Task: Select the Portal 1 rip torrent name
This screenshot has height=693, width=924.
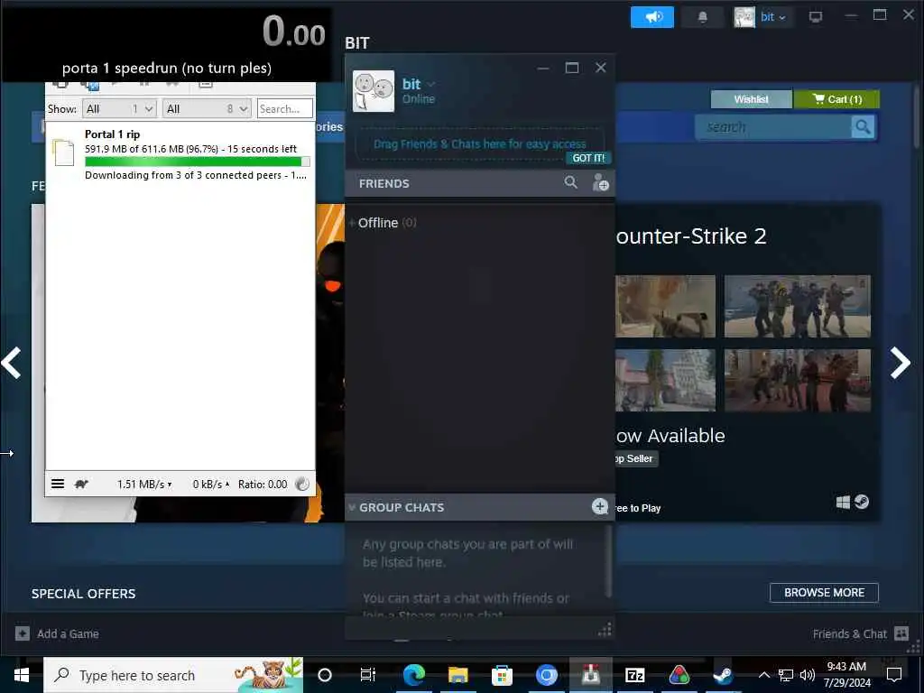Action: [x=112, y=134]
